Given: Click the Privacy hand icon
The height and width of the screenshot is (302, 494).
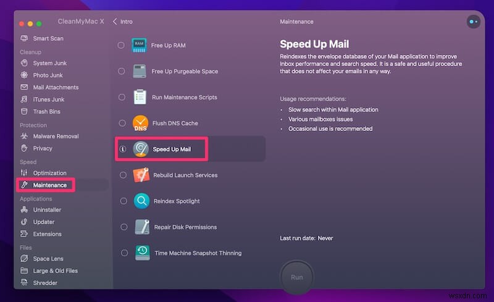Looking at the screenshot, I should [x=24, y=148].
